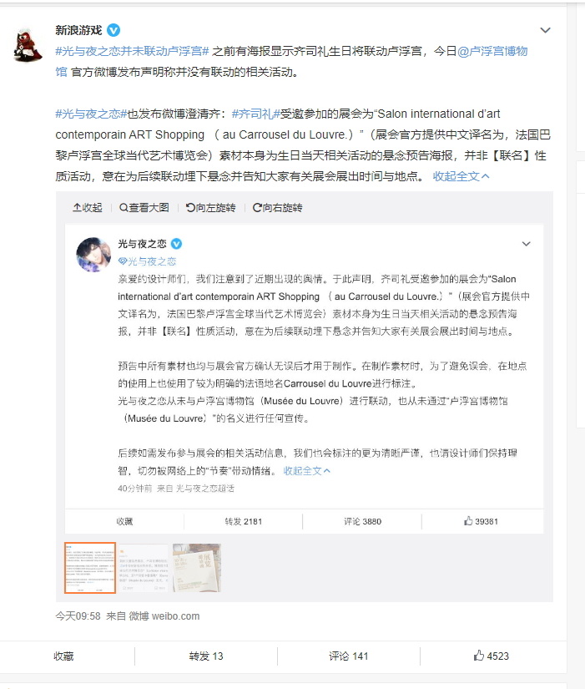Collapse the post with 收起全文

[x=461, y=177]
